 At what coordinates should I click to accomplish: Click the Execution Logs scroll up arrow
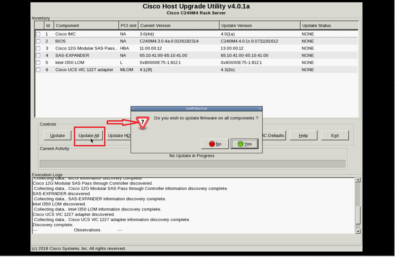(358, 180)
